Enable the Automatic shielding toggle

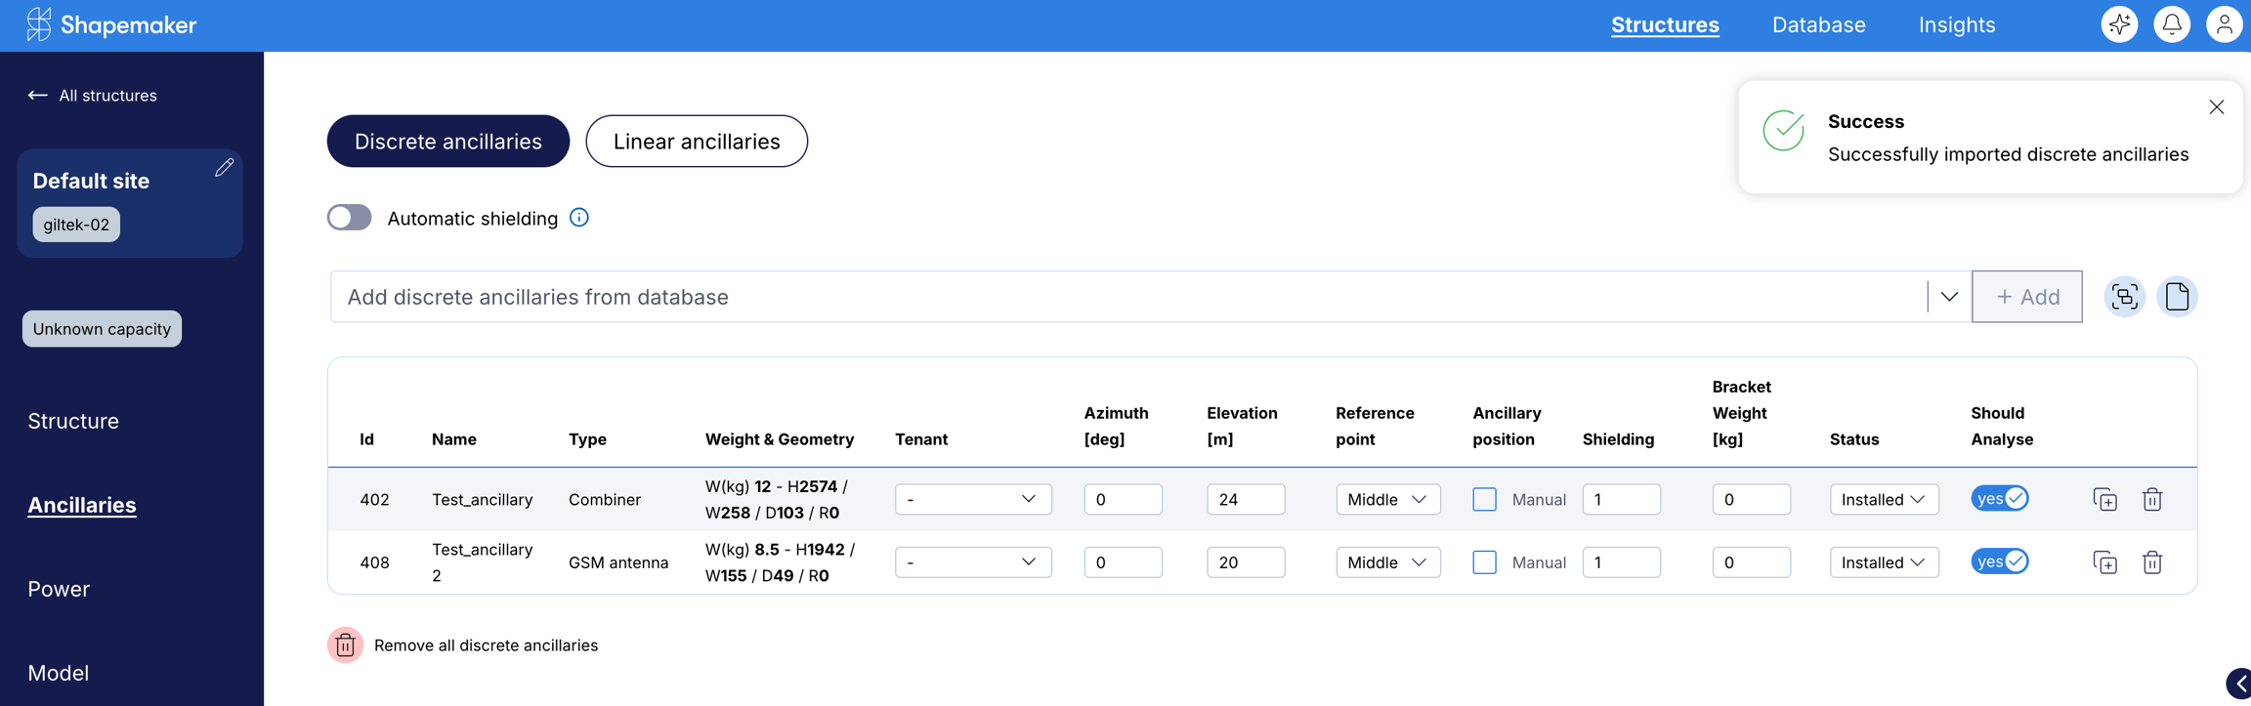click(x=350, y=218)
